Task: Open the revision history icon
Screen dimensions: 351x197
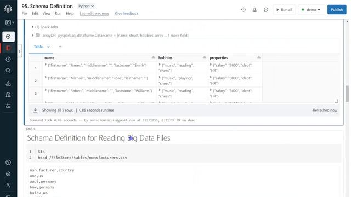Action: pos(244,10)
